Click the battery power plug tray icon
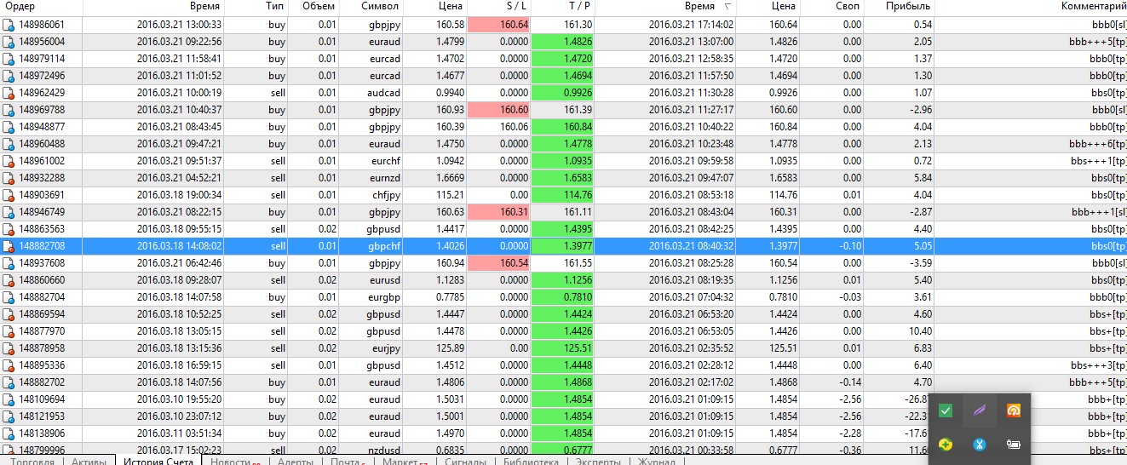 click(x=1013, y=444)
